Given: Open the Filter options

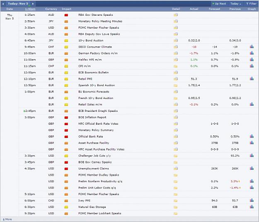Looking at the screenshot, I should [251, 4].
